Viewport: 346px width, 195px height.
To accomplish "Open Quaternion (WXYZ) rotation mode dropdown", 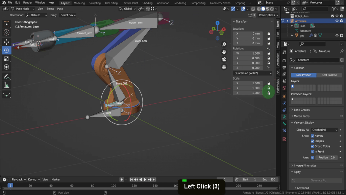I will [x=253, y=73].
